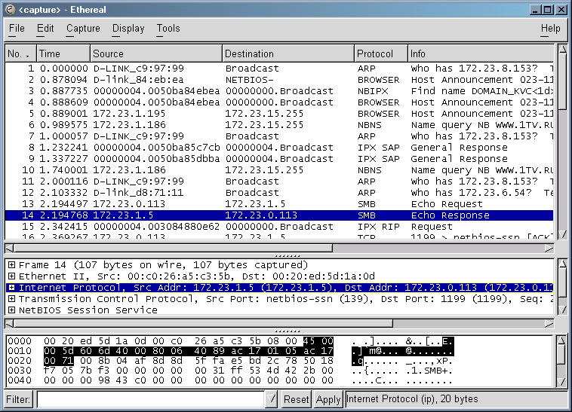Expand the NetBIOS Session Service tree node
This screenshot has height=412, width=572.
pyautogui.click(x=11, y=310)
